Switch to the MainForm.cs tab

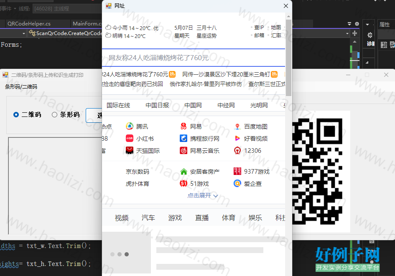[87, 24]
